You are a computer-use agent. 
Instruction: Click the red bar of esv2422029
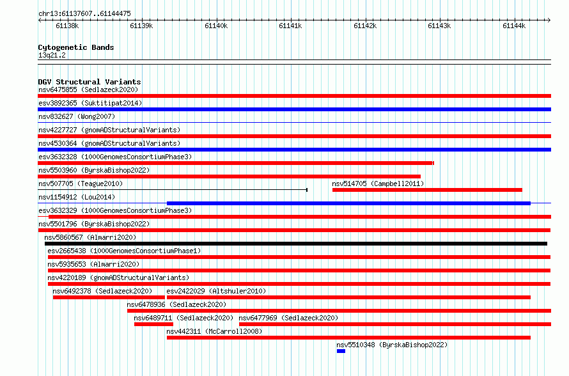pyautogui.click(x=348, y=297)
